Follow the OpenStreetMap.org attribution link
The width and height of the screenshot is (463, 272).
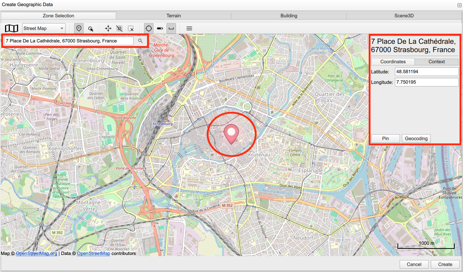coord(36,253)
